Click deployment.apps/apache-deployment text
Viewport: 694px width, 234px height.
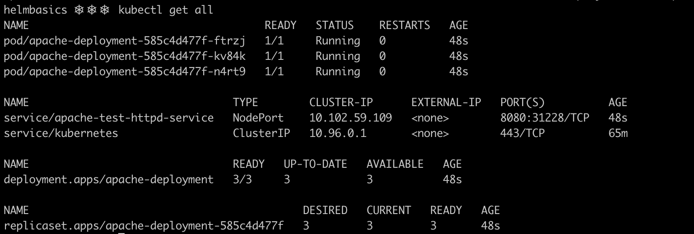click(x=109, y=180)
